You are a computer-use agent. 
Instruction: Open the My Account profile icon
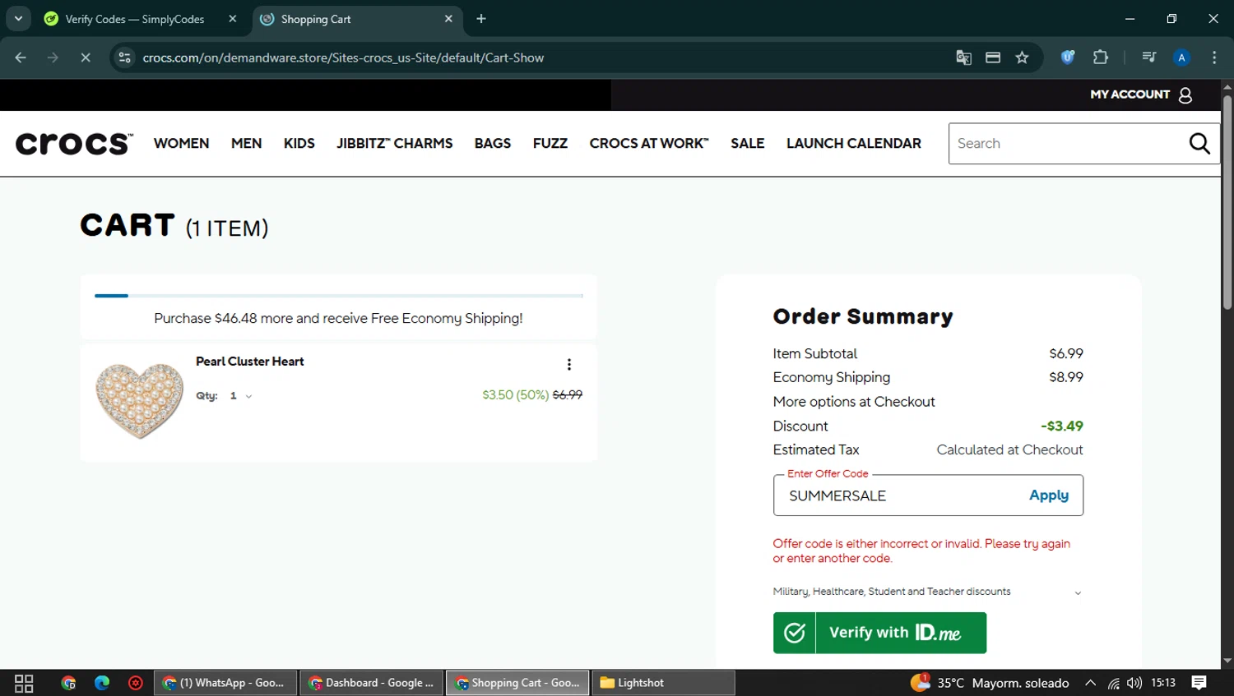point(1185,95)
